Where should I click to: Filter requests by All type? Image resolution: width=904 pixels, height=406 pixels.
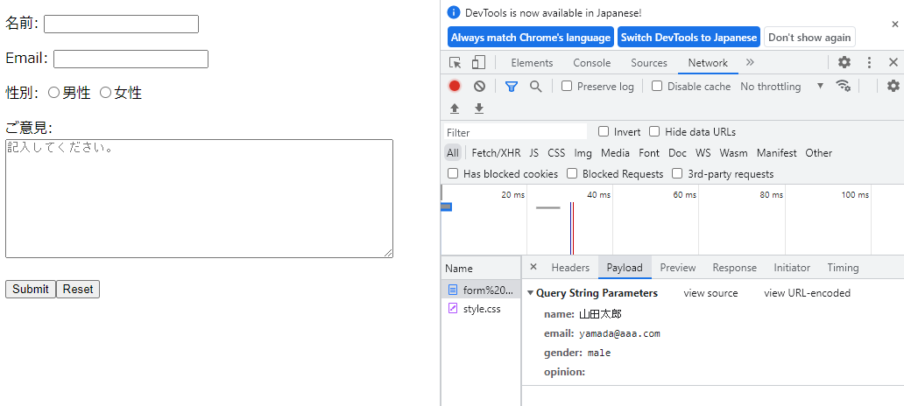coord(453,152)
